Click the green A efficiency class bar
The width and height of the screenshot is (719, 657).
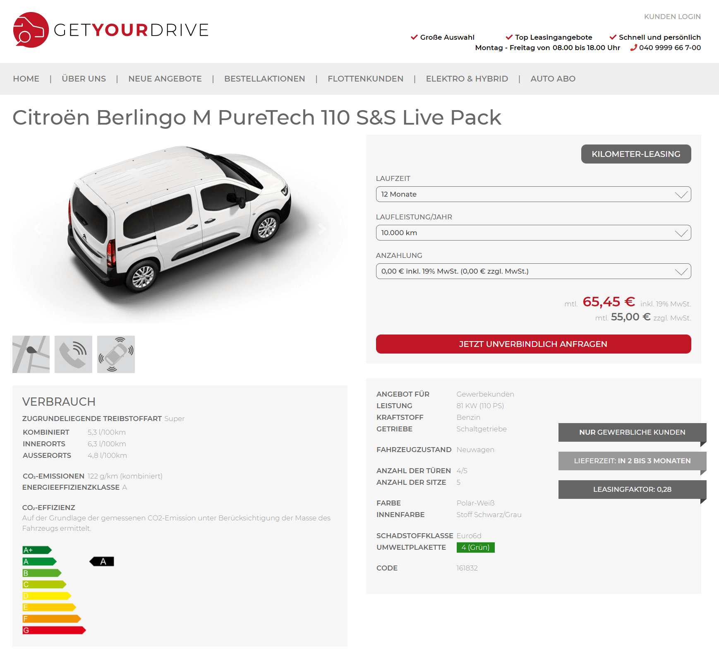pyautogui.click(x=40, y=562)
